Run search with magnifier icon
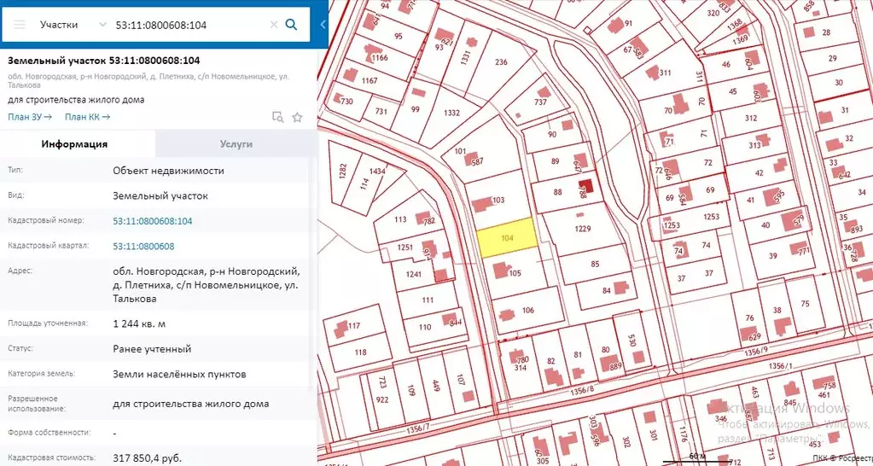 tap(291, 25)
